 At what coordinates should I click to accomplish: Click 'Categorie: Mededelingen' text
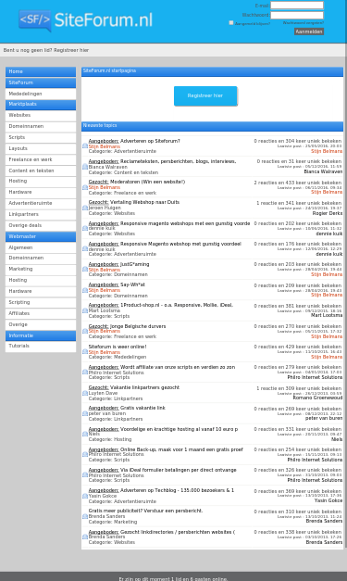(118, 357)
